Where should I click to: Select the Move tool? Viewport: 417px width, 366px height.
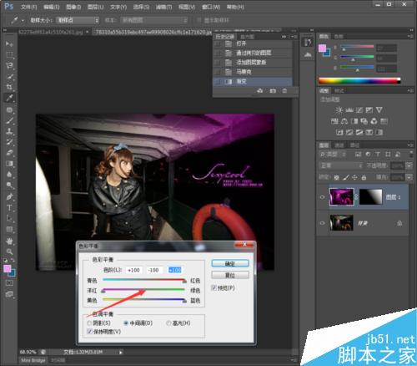click(x=9, y=44)
